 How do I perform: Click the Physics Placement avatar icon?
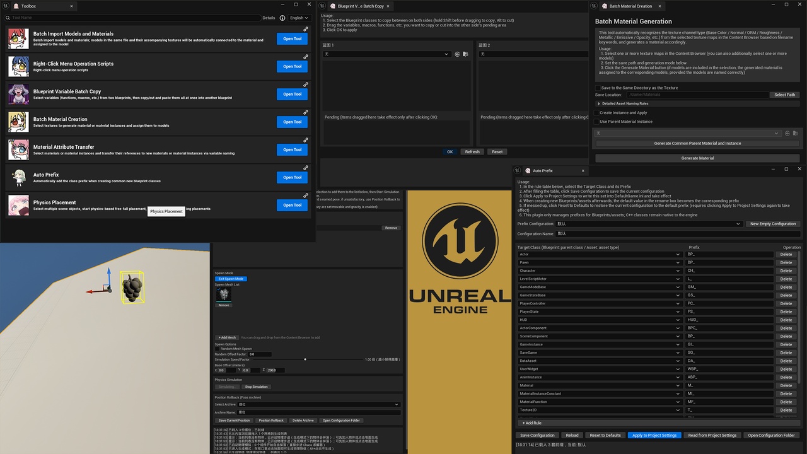tap(18, 205)
